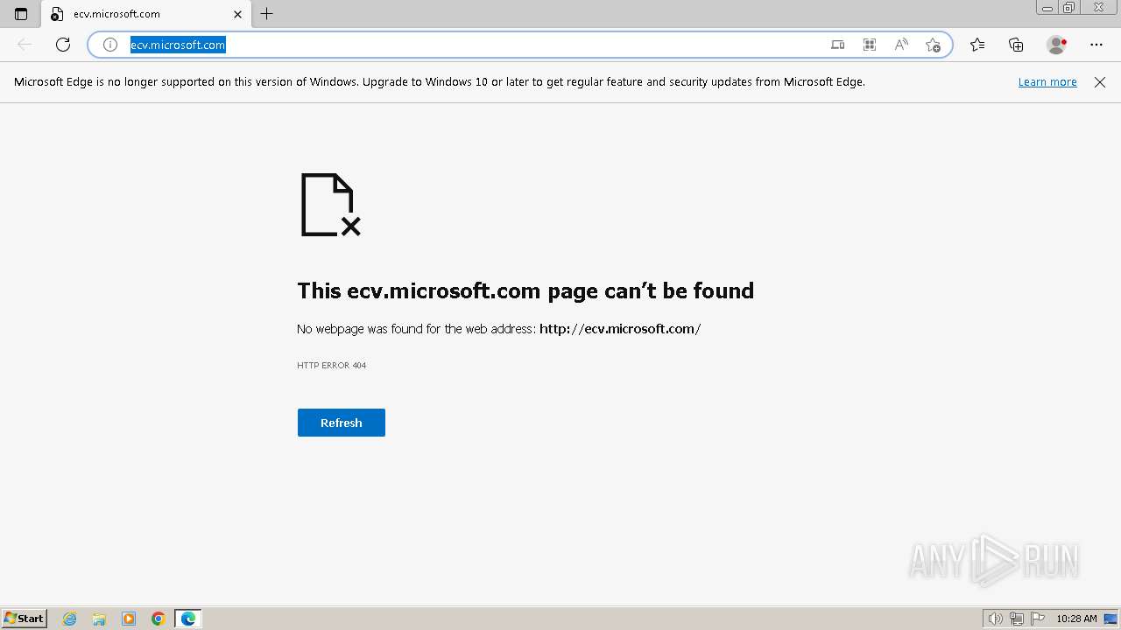Select the http://ecv.microsoft.com/ address text
1121x630 pixels.
[x=620, y=329]
